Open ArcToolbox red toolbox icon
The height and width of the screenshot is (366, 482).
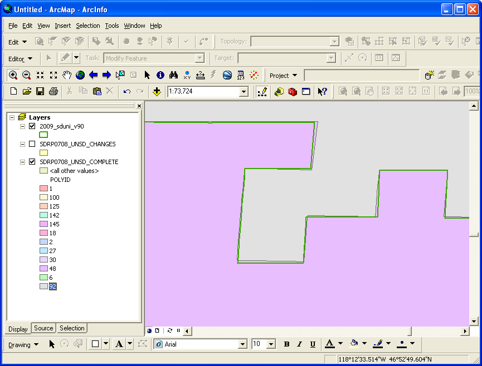pos(293,91)
